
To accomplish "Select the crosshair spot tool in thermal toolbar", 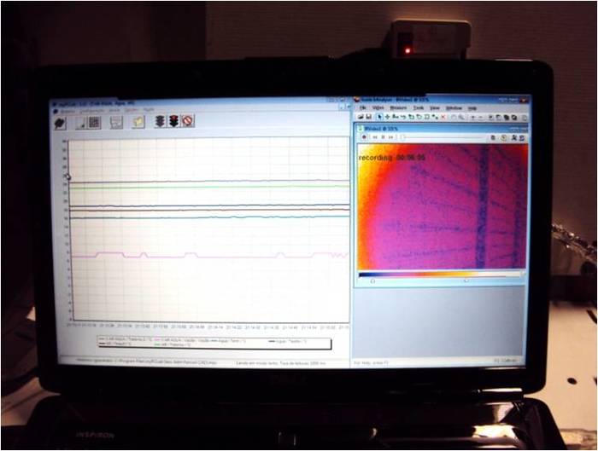I will [x=388, y=117].
